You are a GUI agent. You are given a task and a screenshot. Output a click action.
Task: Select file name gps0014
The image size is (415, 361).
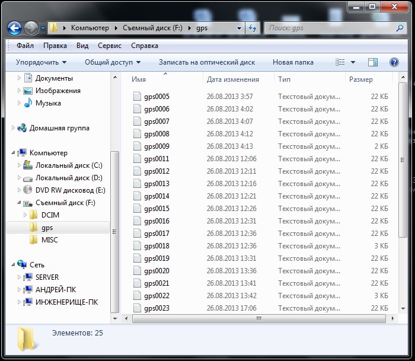[157, 196]
